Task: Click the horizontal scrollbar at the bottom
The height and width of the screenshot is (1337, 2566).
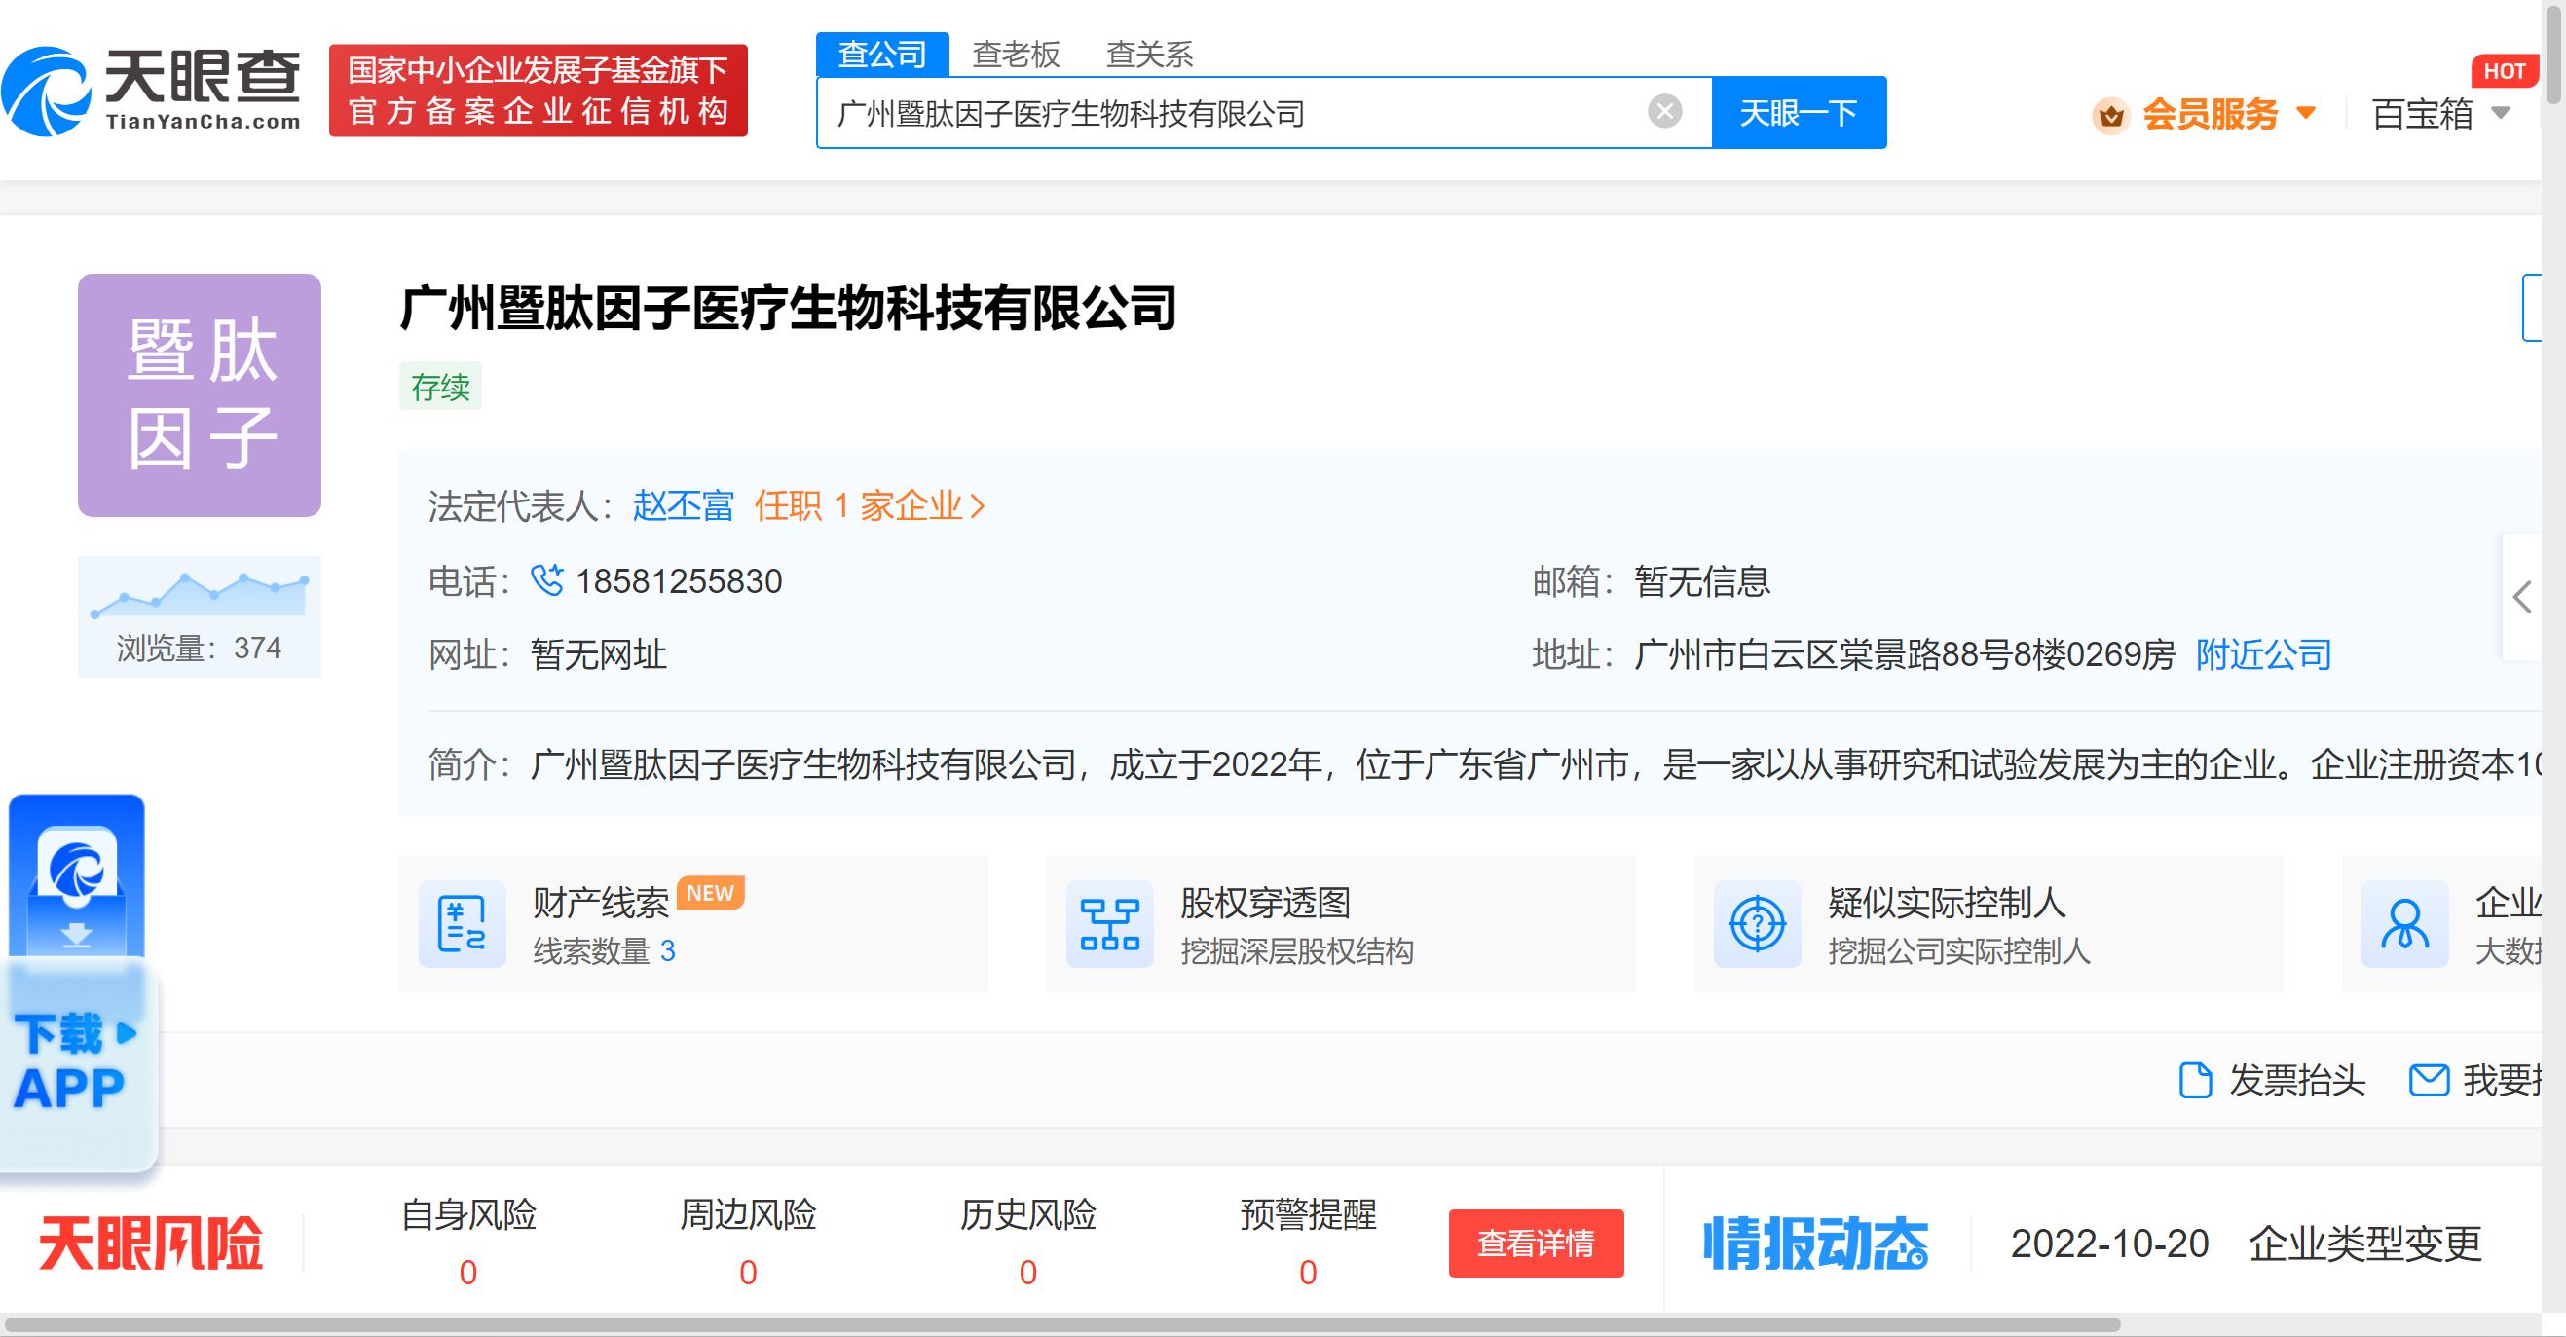Action: tap(1060, 1325)
